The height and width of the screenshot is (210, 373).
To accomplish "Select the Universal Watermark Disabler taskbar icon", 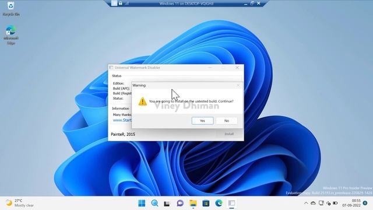I will (x=232, y=203).
